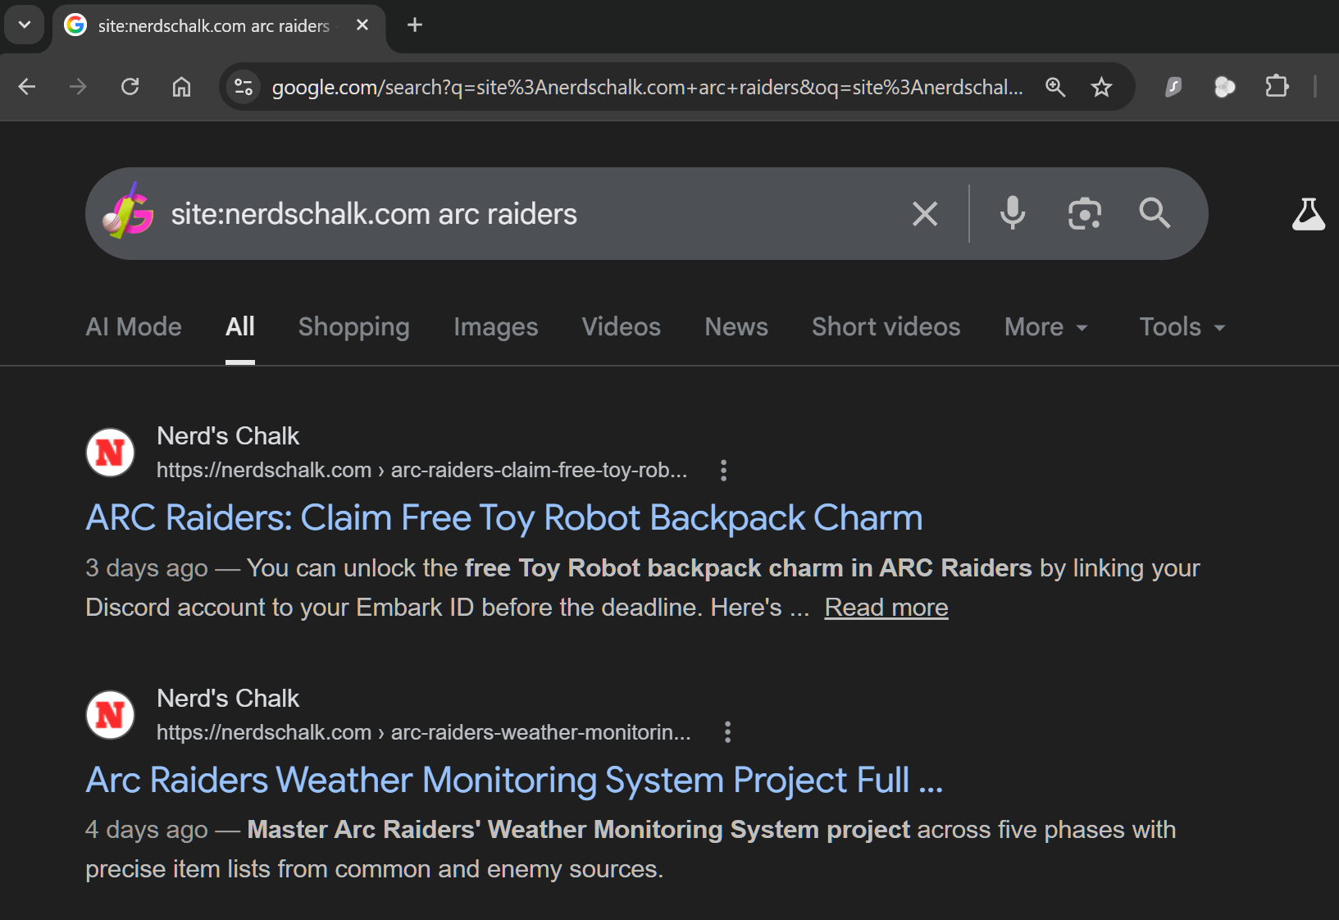Open Google Lens image search

1084,213
